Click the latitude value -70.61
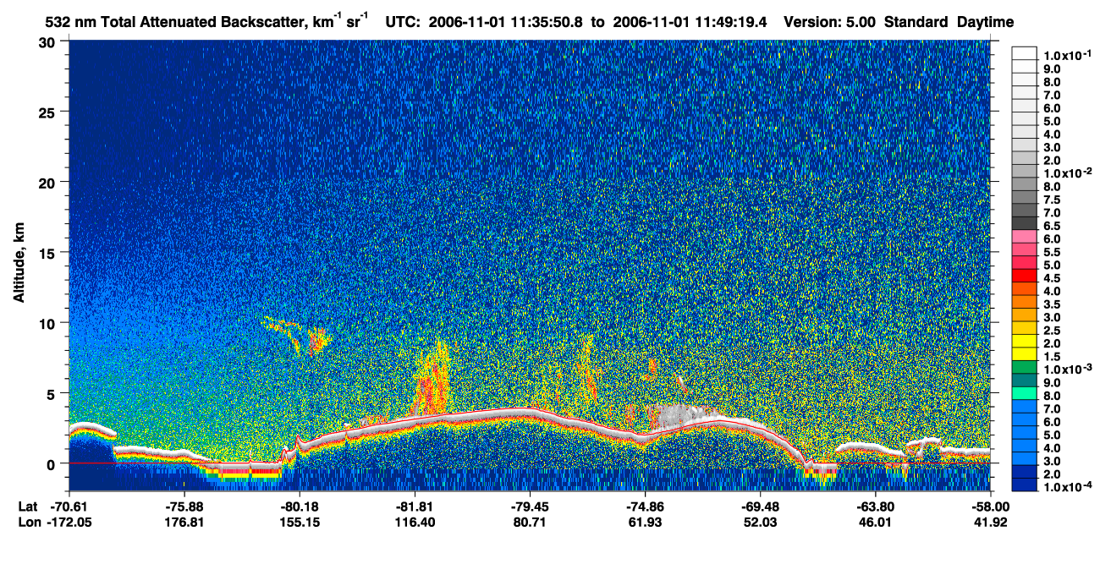The height and width of the screenshot is (564, 1100). click(69, 507)
